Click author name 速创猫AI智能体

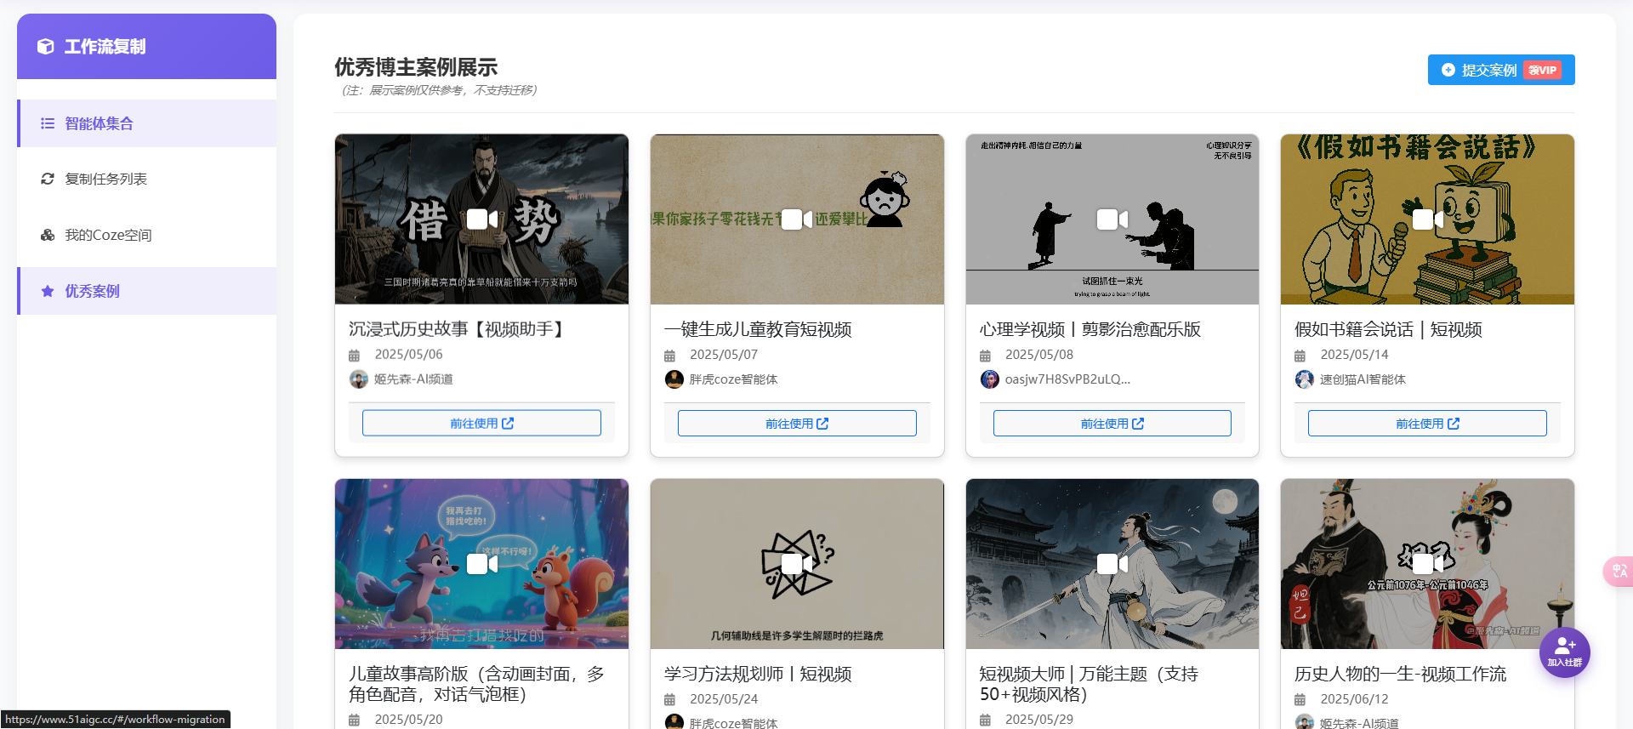point(1363,379)
